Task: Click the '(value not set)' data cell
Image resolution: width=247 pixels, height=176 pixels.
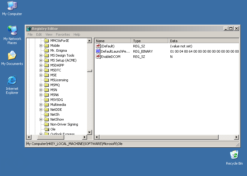Action: tap(181, 46)
